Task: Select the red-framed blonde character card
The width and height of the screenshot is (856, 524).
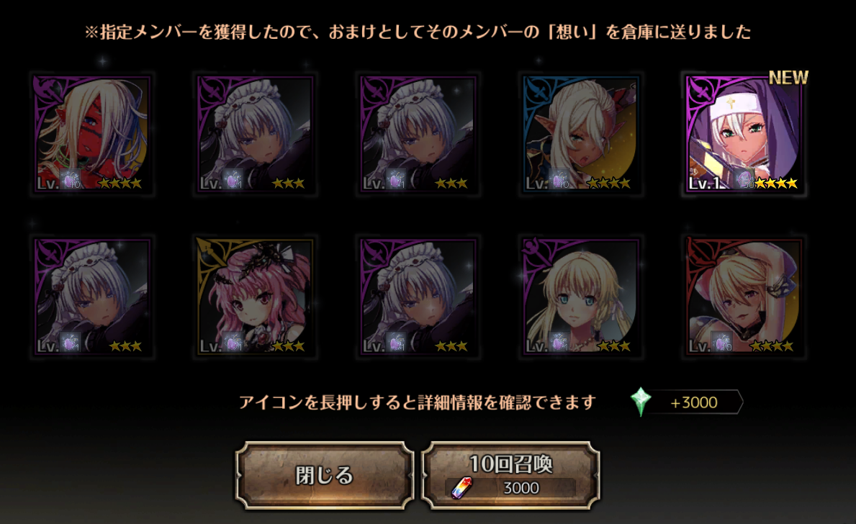Action: click(744, 297)
